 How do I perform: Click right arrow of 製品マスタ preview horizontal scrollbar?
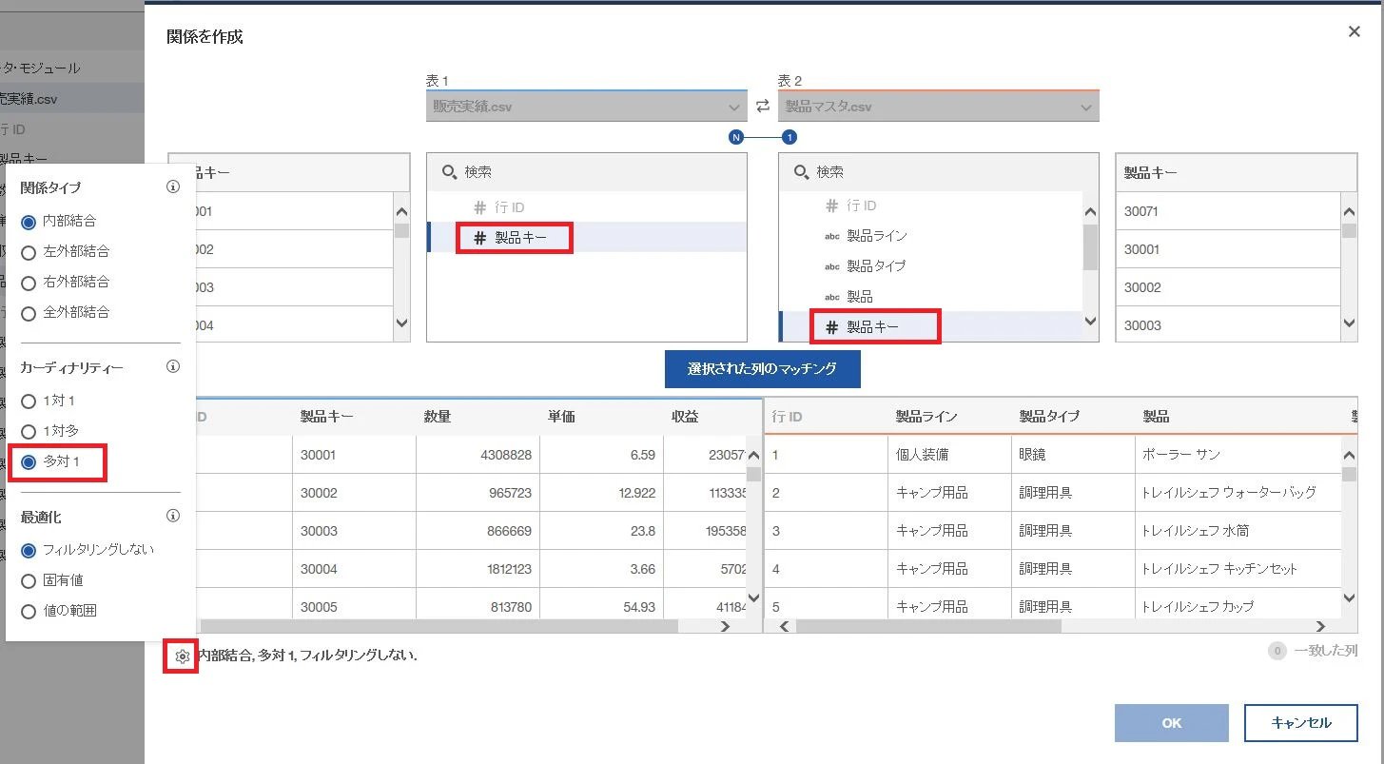click(x=1320, y=626)
